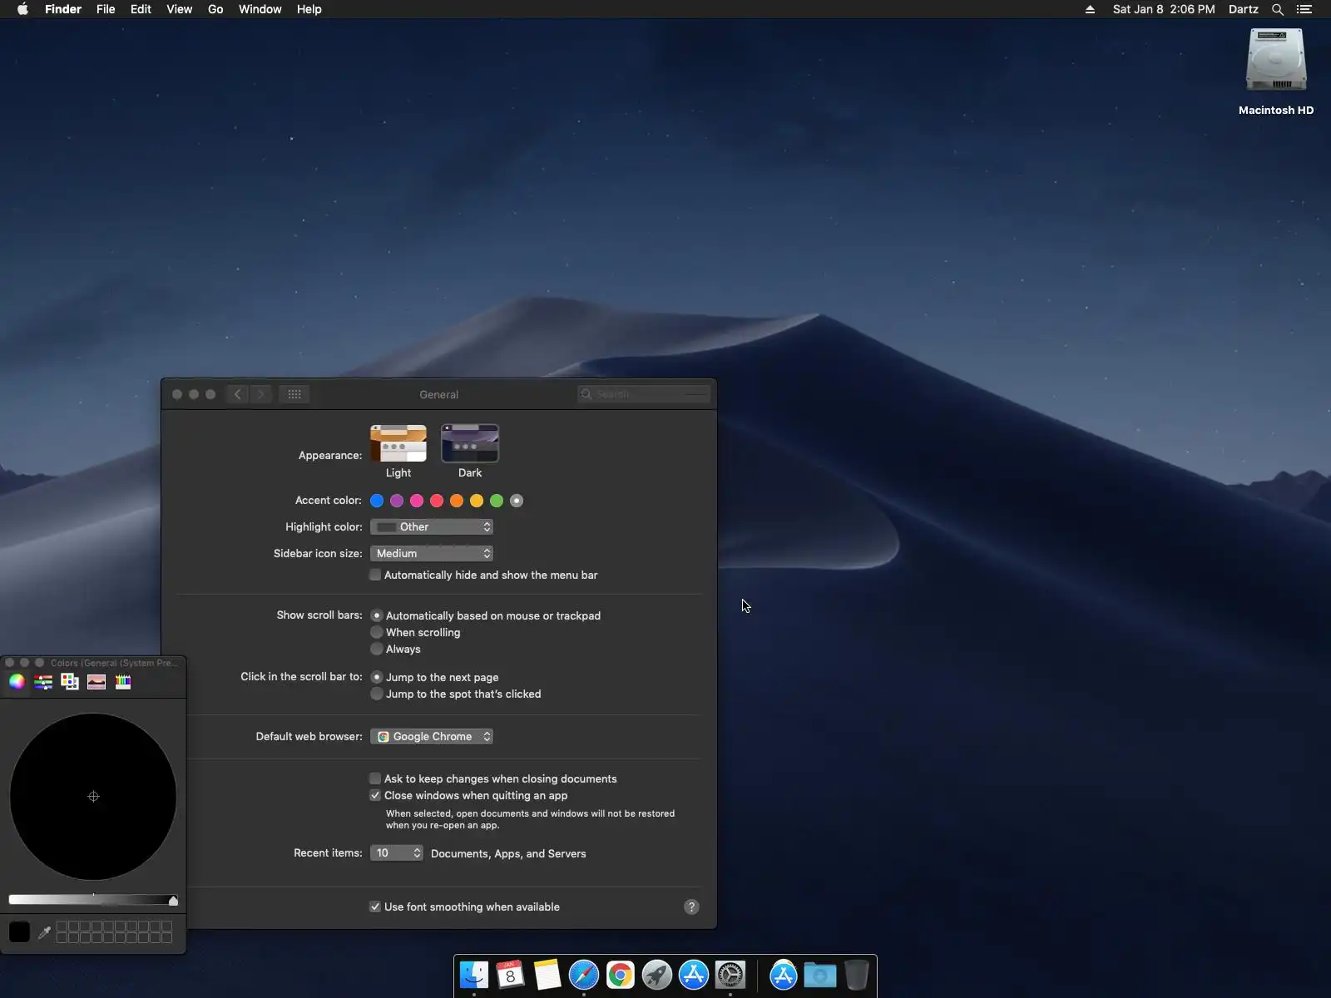Open the Dartz user menu
The height and width of the screenshot is (998, 1331).
[x=1244, y=9]
